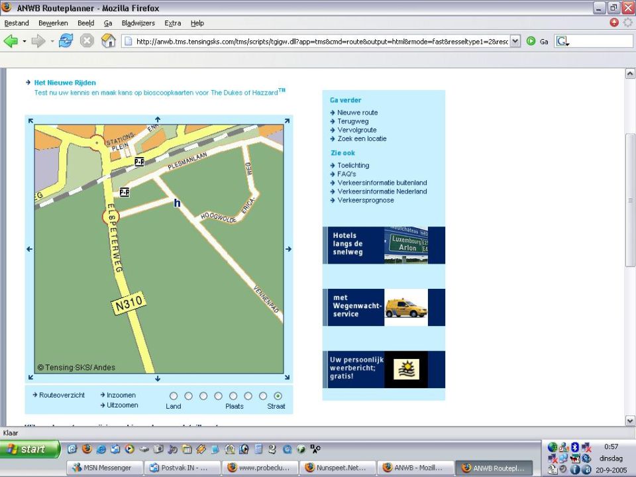The image size is (636, 477).
Task: Click the 'h' hotel marker on map
Action: click(x=177, y=203)
